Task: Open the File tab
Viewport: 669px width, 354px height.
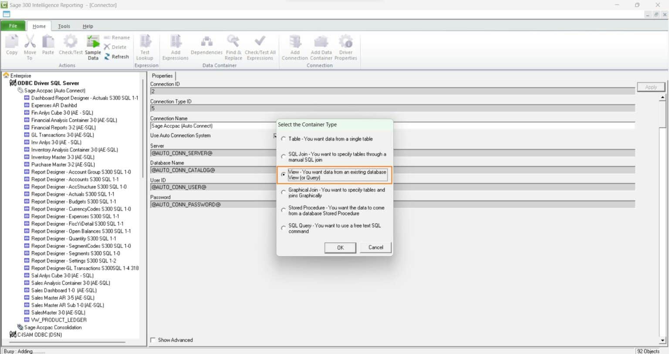Action: [13, 26]
